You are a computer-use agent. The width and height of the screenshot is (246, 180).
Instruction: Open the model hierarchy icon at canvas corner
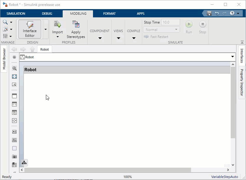(x=24, y=163)
